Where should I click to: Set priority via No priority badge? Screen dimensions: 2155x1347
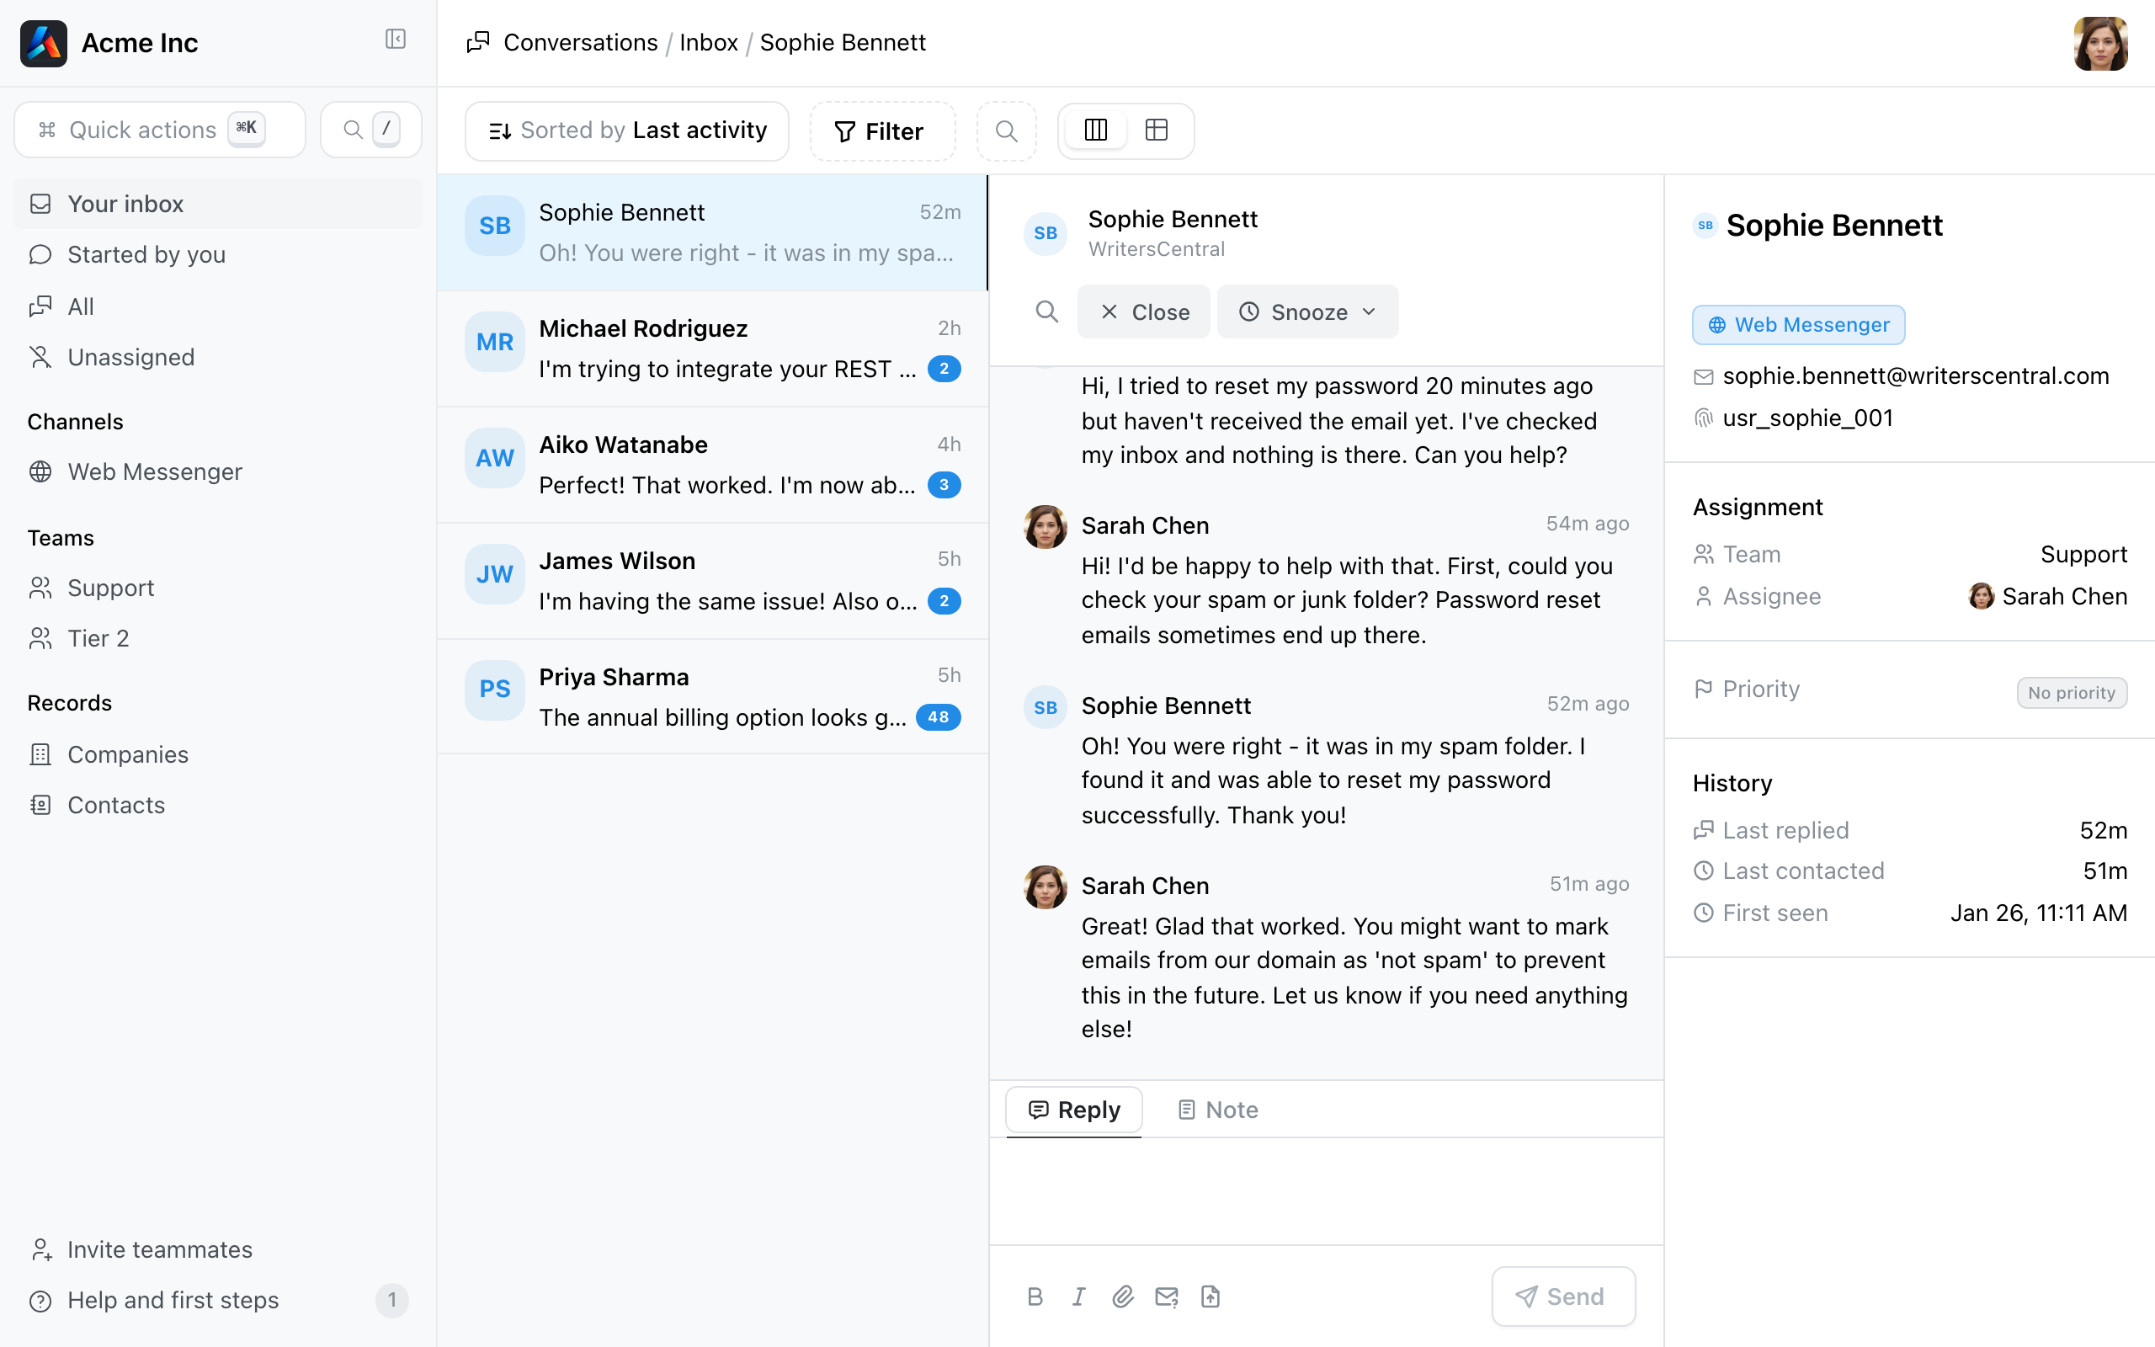pyautogui.click(x=2072, y=692)
